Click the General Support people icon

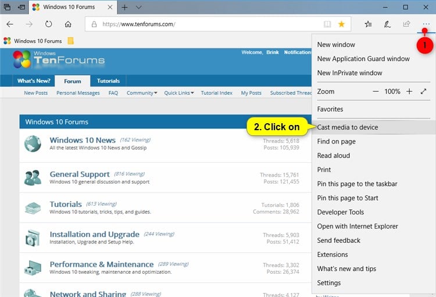(33, 178)
